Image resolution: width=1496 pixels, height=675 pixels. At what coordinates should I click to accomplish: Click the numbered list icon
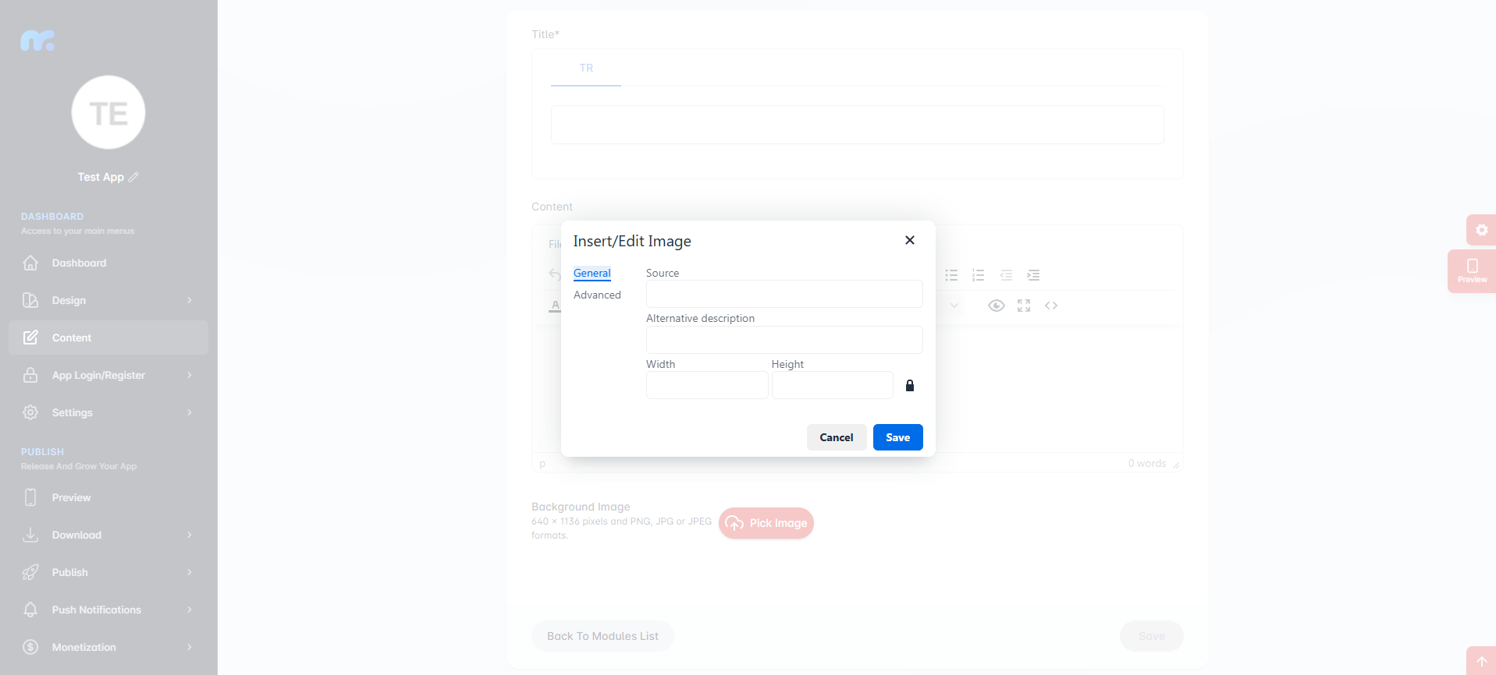tap(978, 275)
